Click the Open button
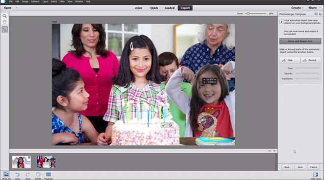 pyautogui.click(x=8, y=8)
